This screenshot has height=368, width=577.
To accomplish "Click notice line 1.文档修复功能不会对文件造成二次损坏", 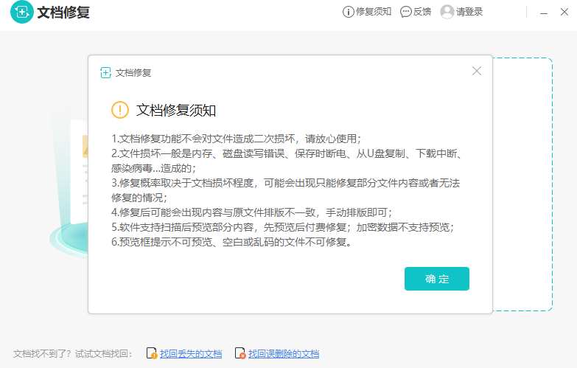I will [x=237, y=139].
